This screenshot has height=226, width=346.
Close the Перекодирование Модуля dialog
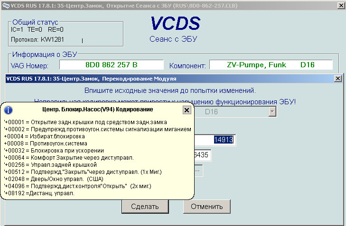tap(337, 79)
